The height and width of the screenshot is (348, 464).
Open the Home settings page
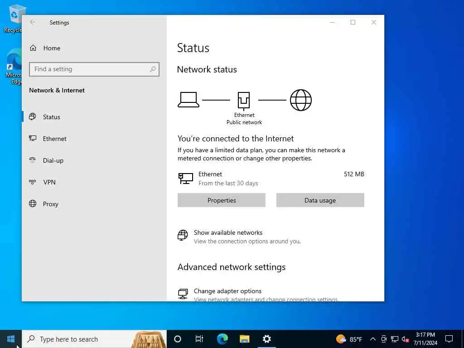tap(45, 48)
